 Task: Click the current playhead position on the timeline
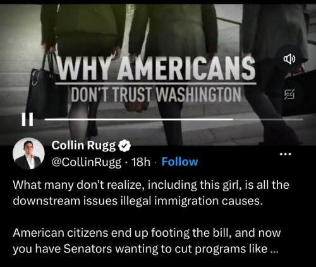[x=233, y=119]
